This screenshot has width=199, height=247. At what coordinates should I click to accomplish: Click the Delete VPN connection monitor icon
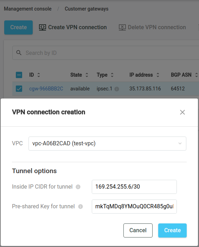[122, 27]
